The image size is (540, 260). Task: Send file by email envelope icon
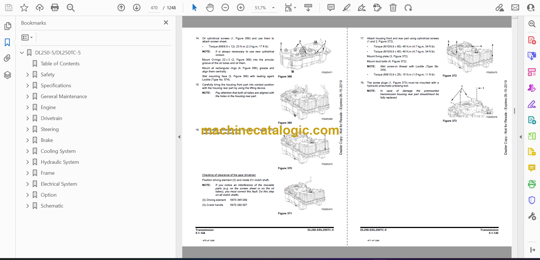tap(515, 8)
